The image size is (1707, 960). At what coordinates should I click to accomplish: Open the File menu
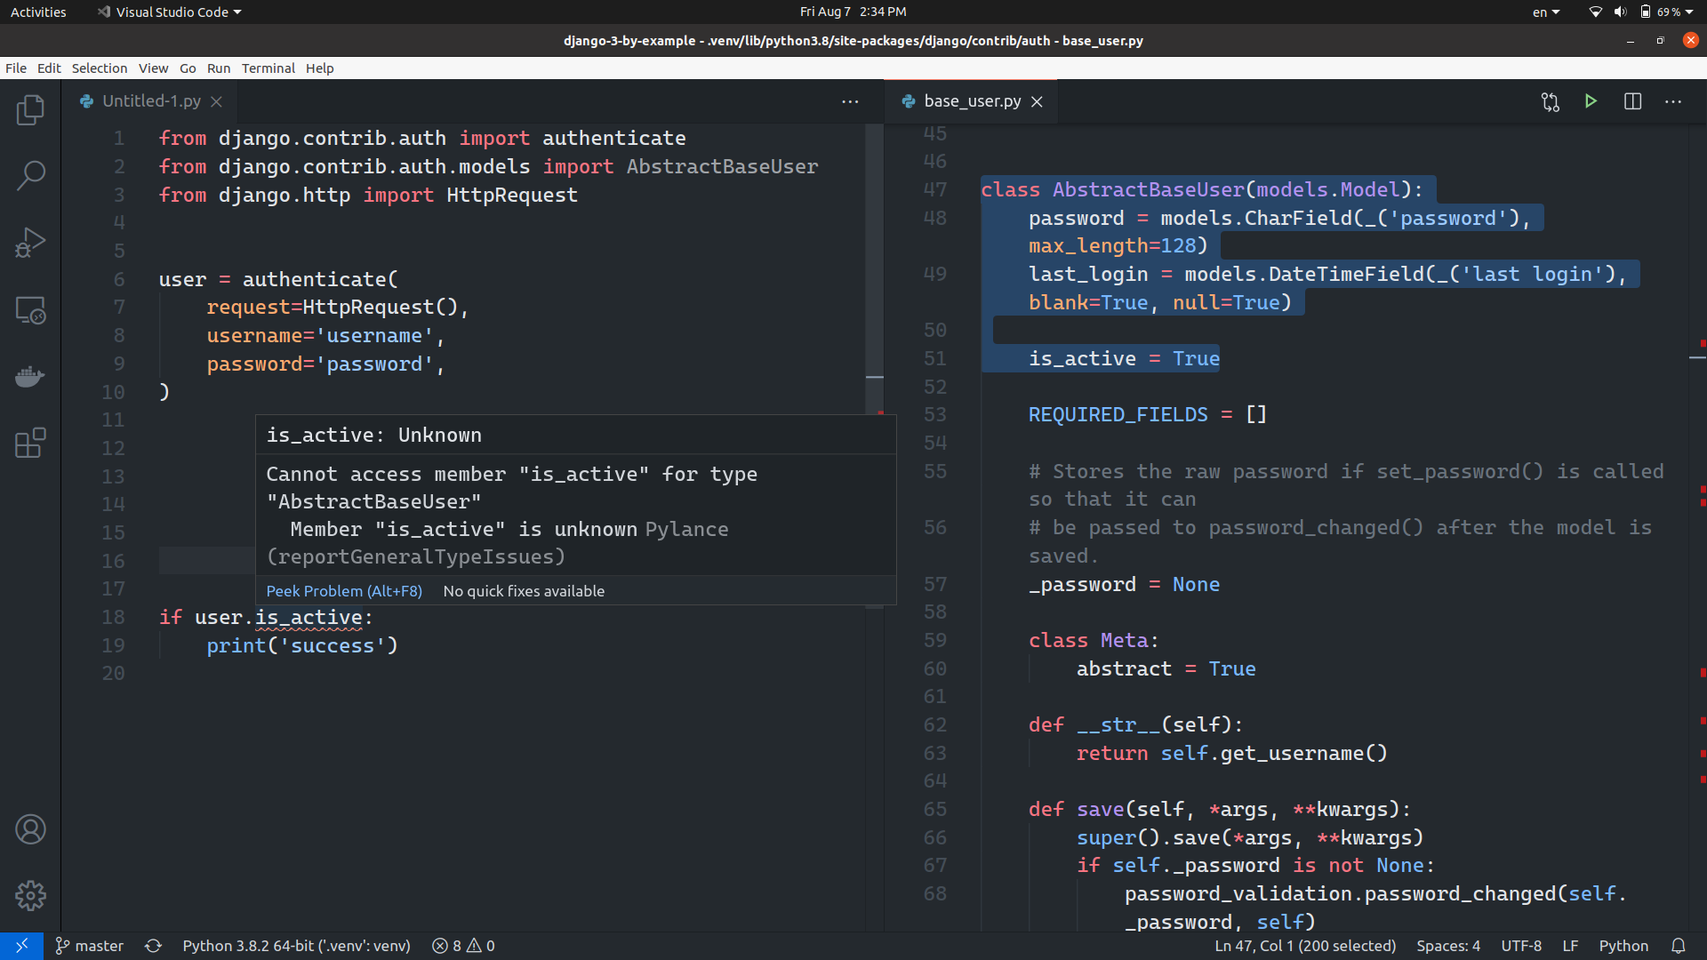pos(16,68)
